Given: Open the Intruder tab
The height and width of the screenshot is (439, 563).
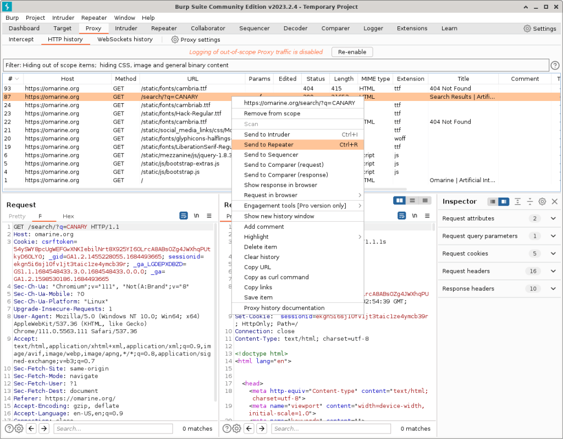Looking at the screenshot, I should click(x=126, y=29).
